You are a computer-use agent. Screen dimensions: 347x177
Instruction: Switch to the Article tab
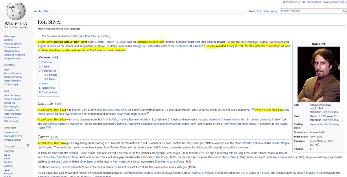(x=38, y=11)
